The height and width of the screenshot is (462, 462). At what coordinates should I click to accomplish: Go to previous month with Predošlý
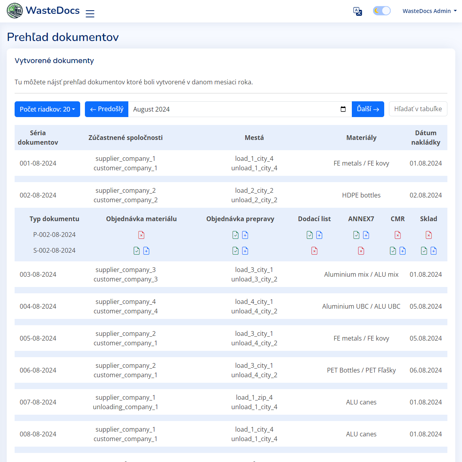pyautogui.click(x=107, y=109)
